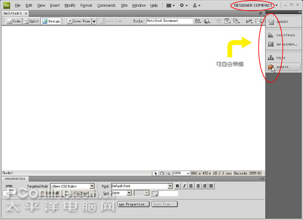Align text center in Properties

(198, 186)
